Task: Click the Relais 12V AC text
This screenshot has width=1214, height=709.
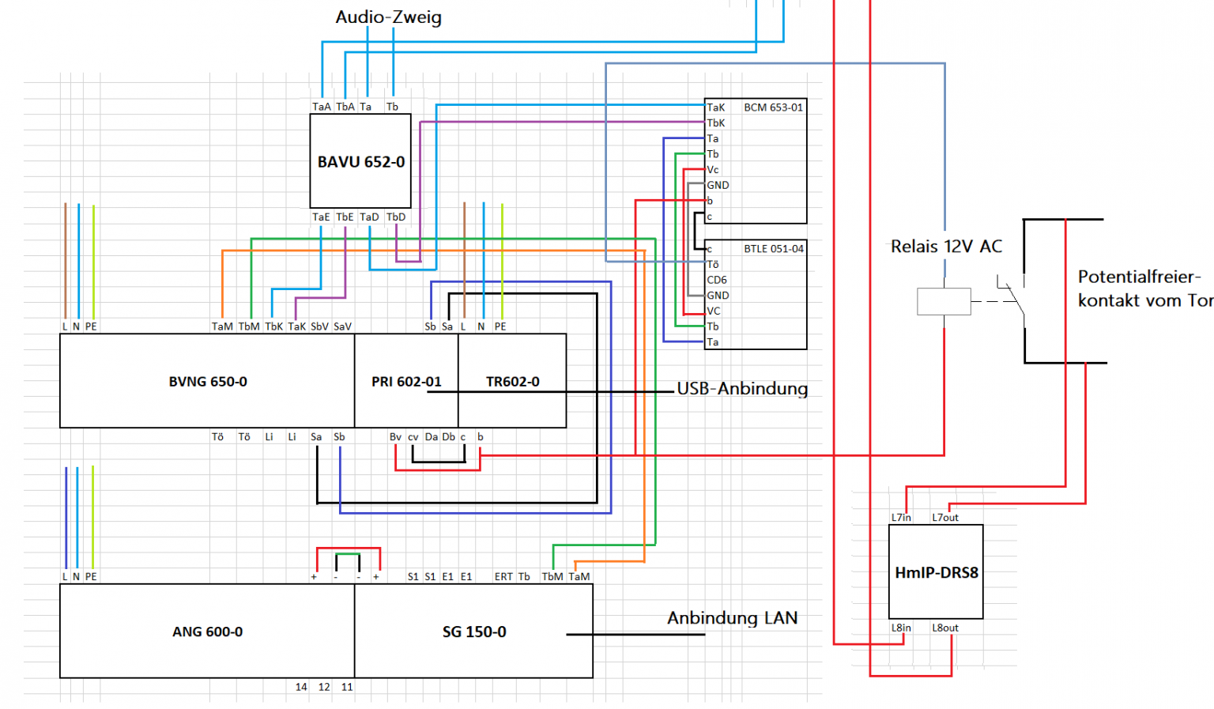Action: point(946,247)
